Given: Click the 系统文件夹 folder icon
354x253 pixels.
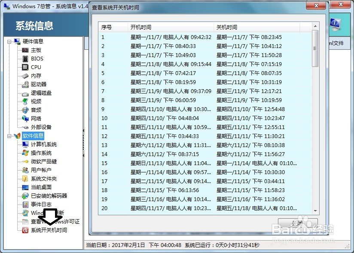Looking at the screenshot, I should (25, 179).
